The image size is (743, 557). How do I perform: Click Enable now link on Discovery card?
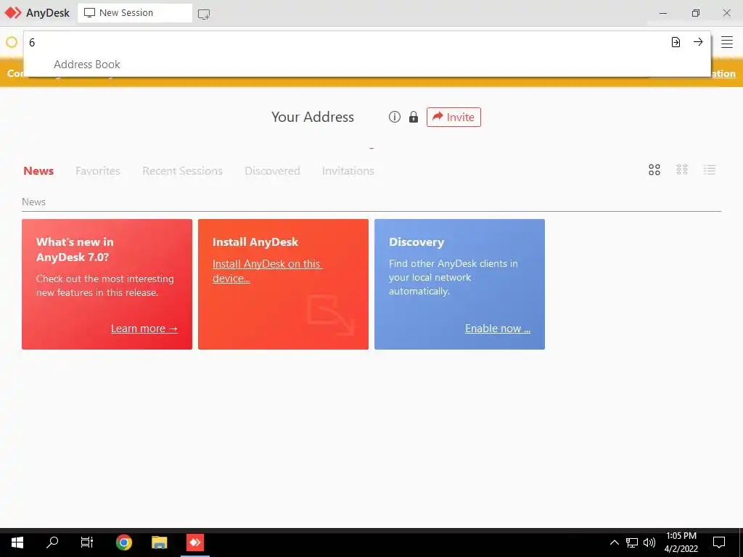498,329
